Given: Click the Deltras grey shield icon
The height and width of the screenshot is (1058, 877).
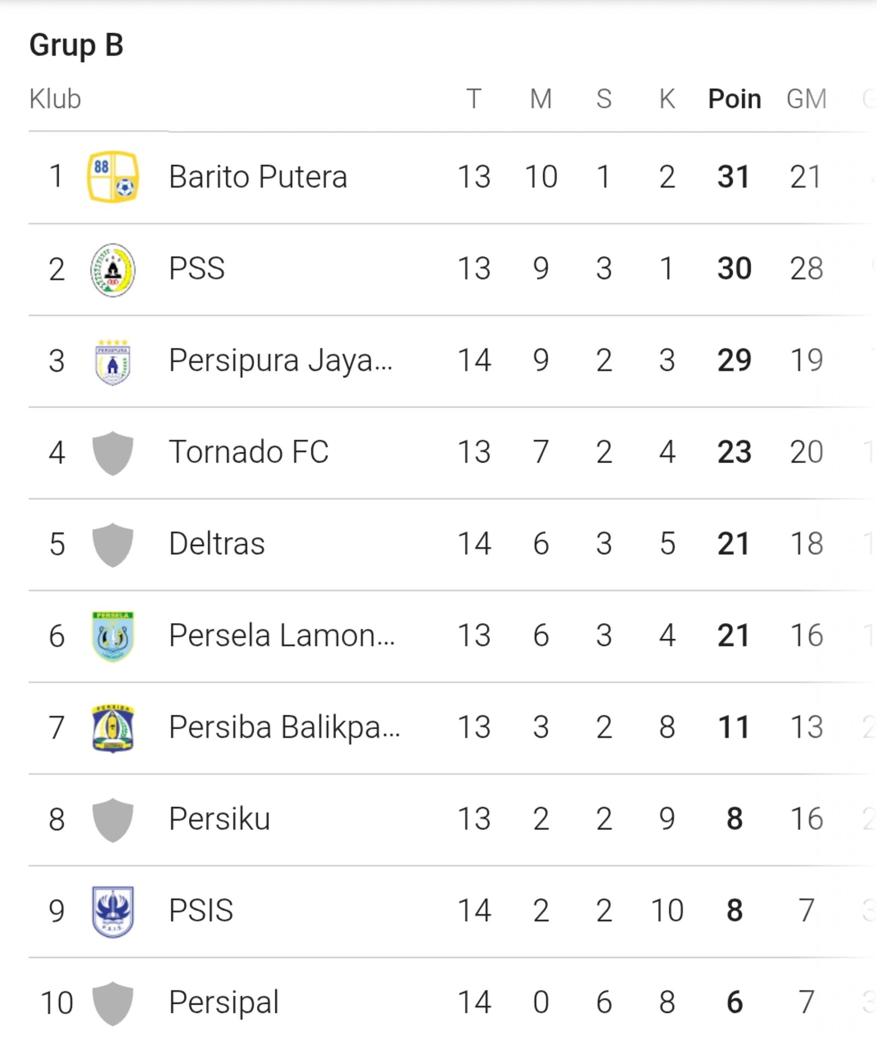Looking at the screenshot, I should (x=113, y=545).
